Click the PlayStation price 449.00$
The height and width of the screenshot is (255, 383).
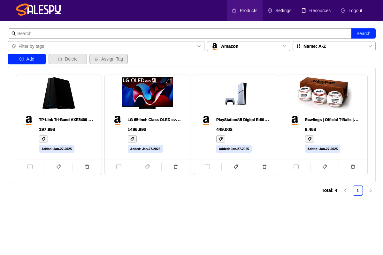point(224,129)
